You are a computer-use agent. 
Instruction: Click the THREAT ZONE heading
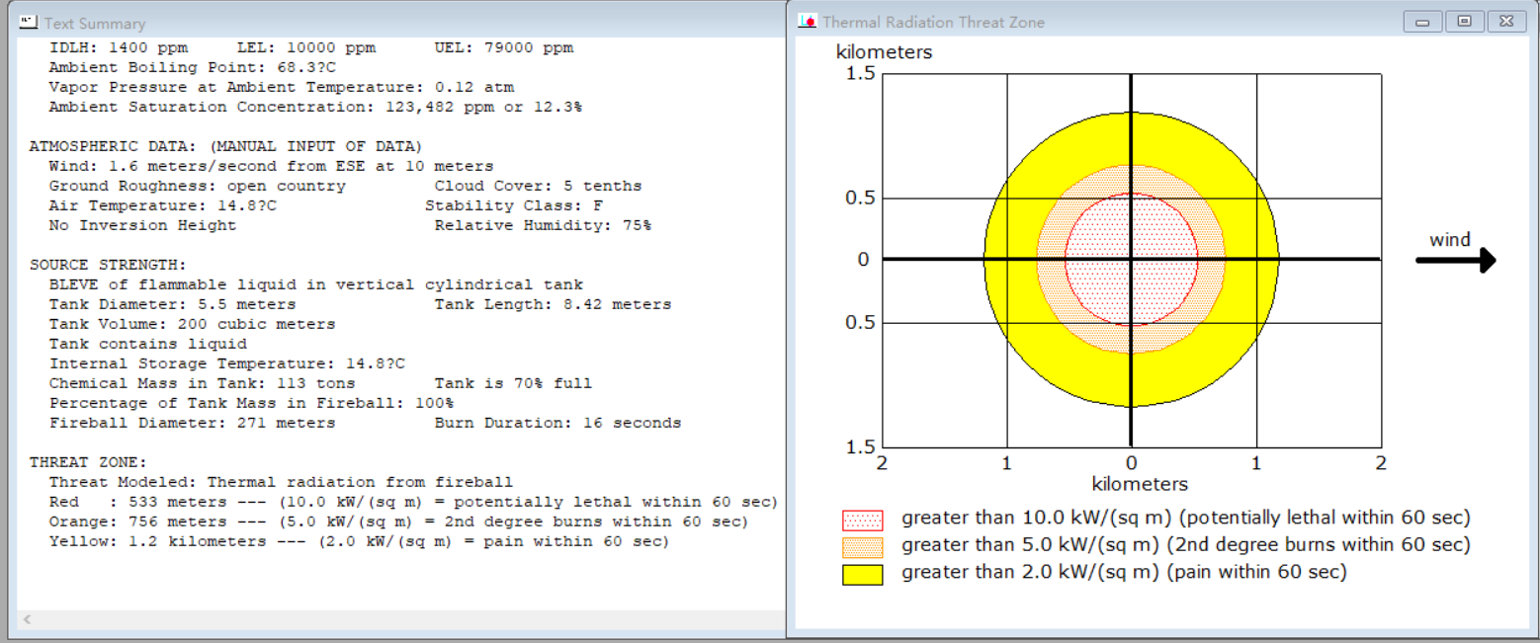[x=88, y=462]
